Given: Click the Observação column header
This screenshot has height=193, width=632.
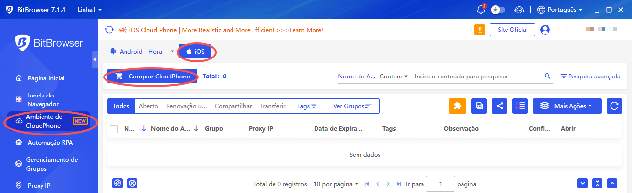Looking at the screenshot, I should point(461,129).
